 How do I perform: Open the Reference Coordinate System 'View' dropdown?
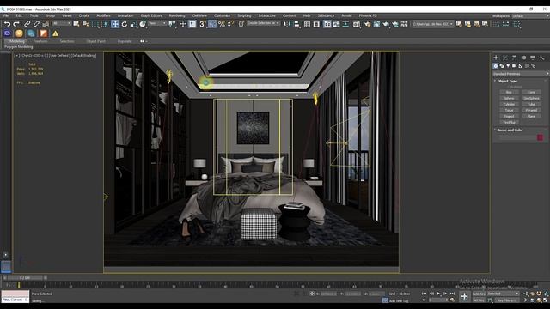157,23
